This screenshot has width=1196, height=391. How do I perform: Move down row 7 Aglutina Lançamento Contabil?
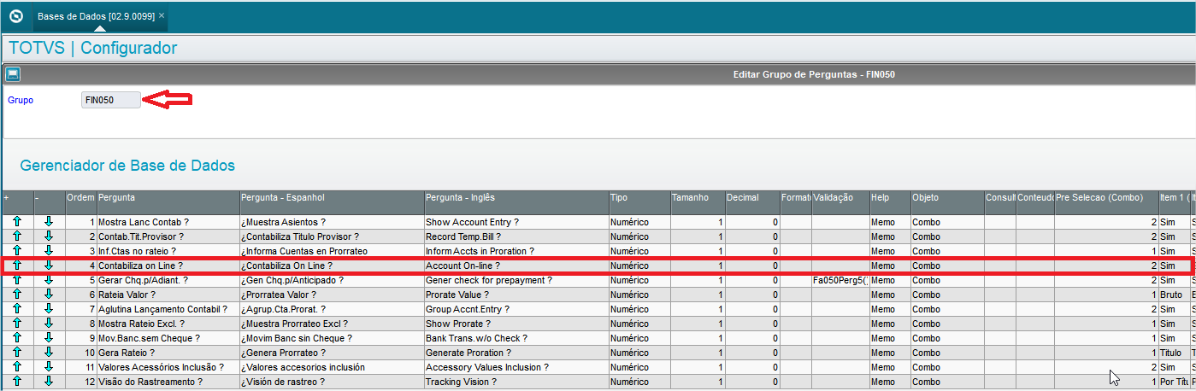tap(49, 309)
